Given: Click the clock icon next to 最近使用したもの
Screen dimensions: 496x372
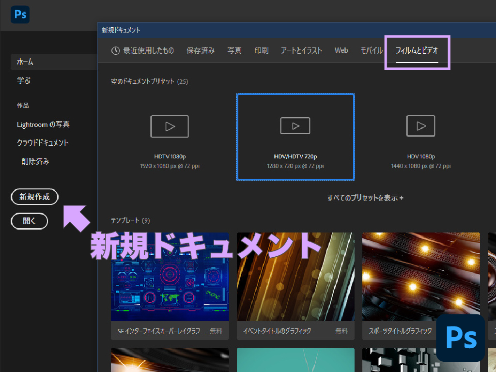Looking at the screenshot, I should point(117,50).
